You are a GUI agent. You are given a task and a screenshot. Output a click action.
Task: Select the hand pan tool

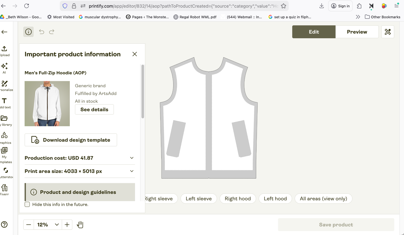click(80, 225)
